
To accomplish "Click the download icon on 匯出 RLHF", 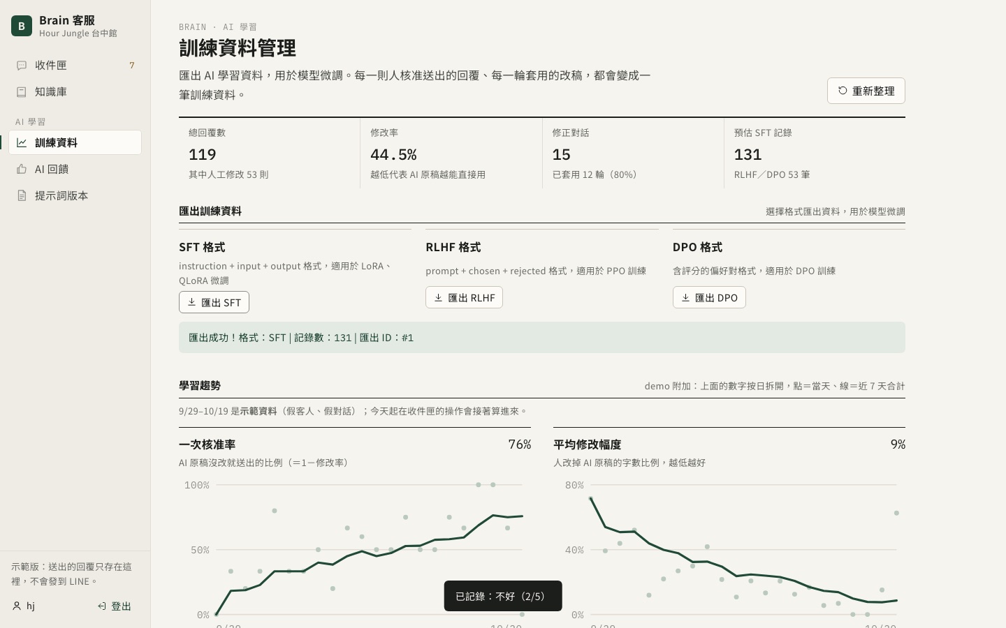I will point(438,297).
